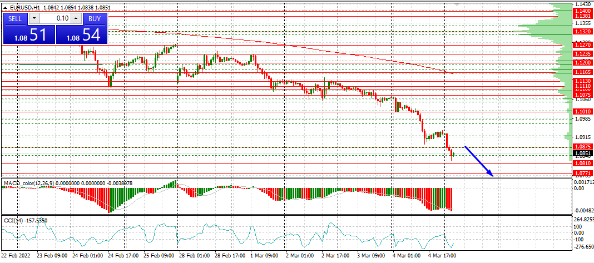
Task: Select the red 1.0771 price level label
Action: coord(582,174)
